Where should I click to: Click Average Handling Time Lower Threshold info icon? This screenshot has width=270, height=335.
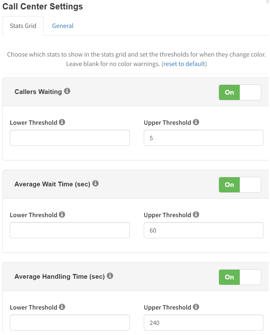[x=62, y=307]
